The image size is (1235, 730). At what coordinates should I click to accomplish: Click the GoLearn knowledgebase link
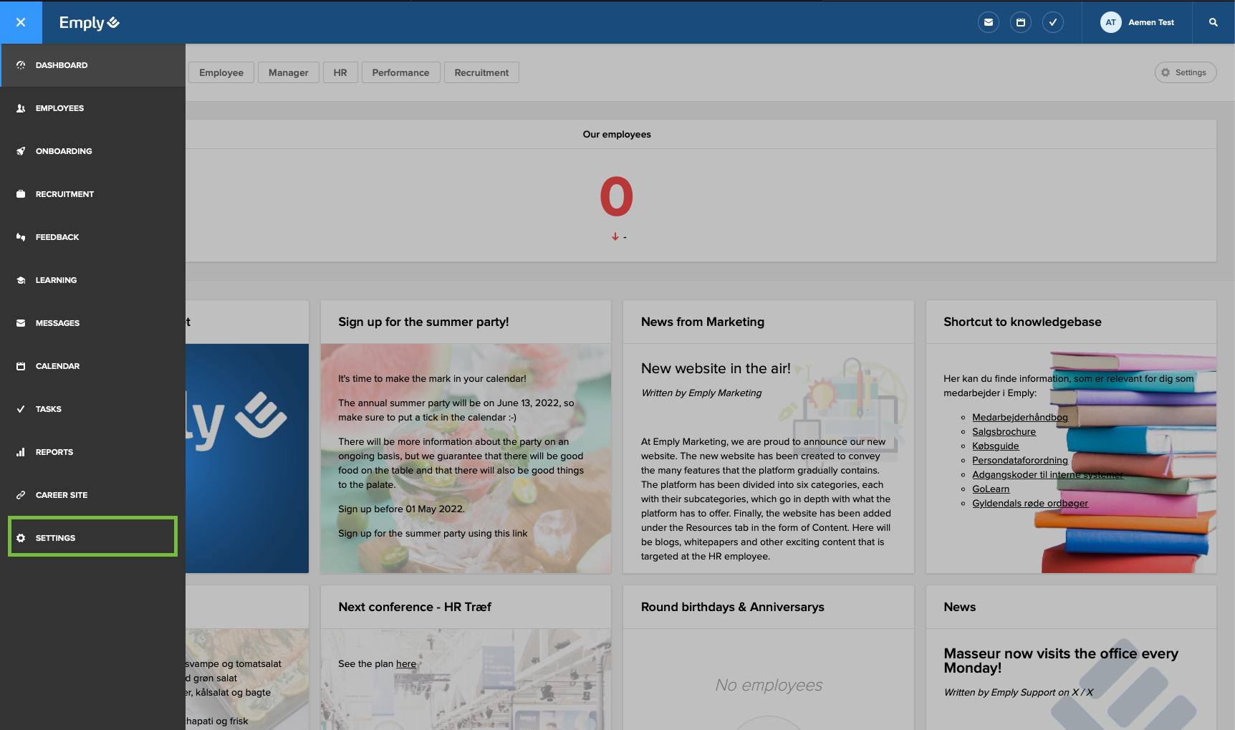pos(990,489)
